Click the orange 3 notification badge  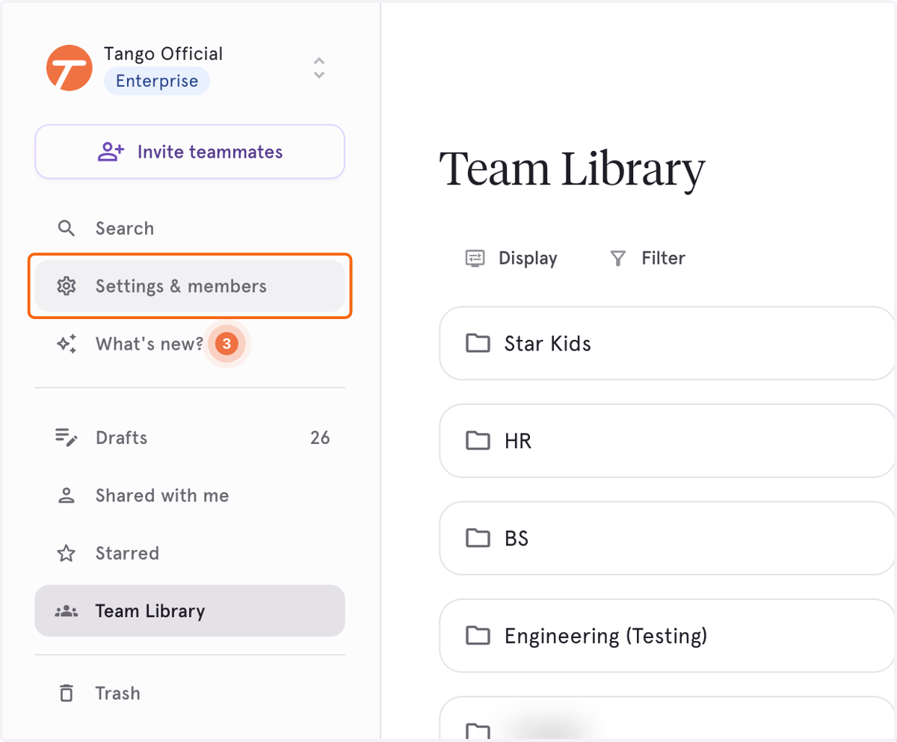(226, 344)
